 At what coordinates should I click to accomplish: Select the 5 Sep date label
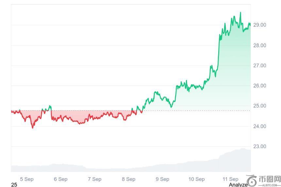tap(27, 179)
